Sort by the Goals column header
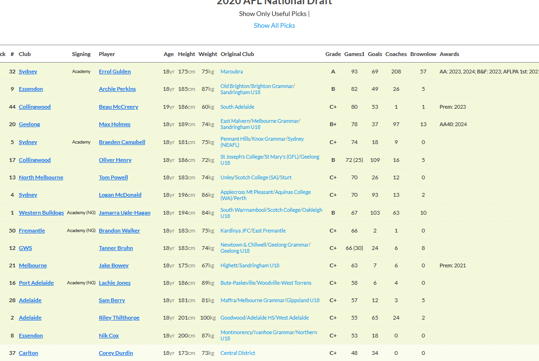The width and height of the screenshot is (539, 361). click(375, 54)
